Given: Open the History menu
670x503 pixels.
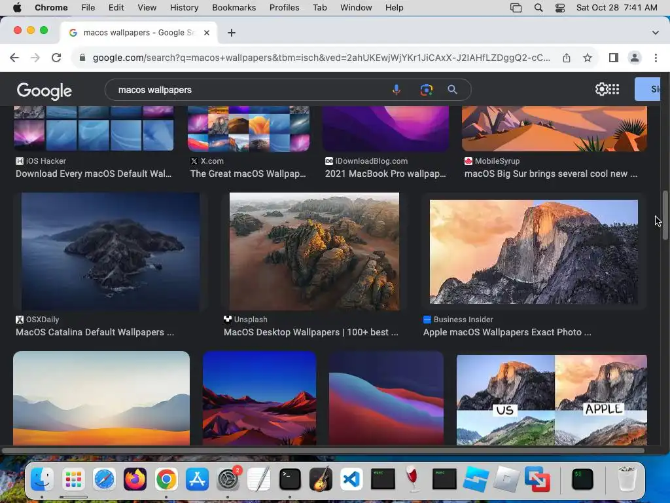Looking at the screenshot, I should (184, 8).
